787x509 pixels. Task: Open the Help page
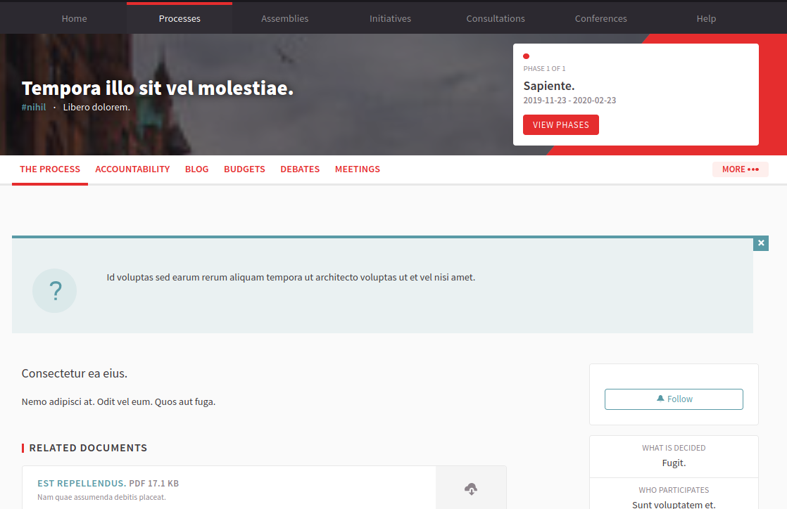(706, 18)
